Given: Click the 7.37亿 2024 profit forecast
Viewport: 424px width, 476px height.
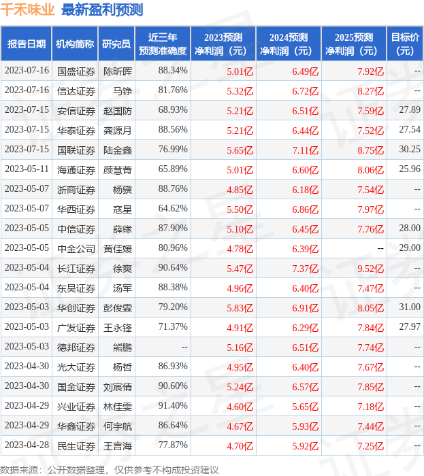Looking at the screenshot, I should click(306, 269).
